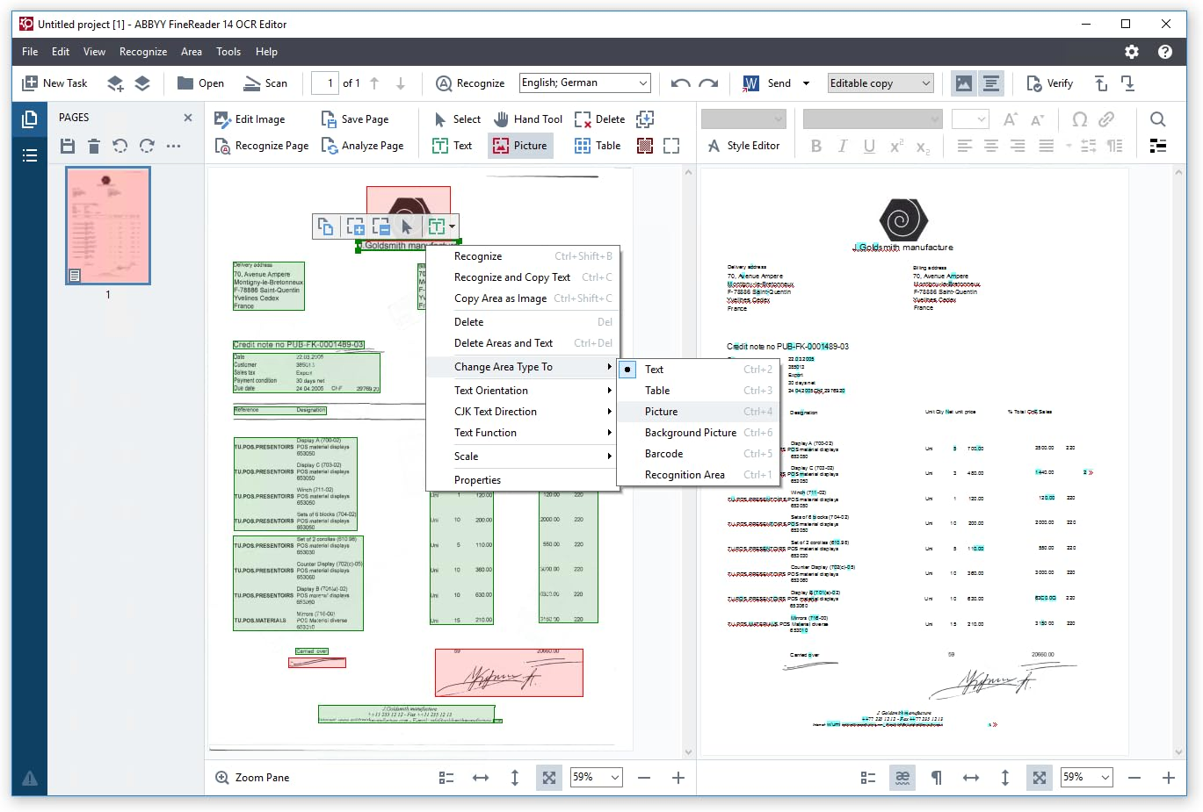
Task: Toggle the Image pane view button
Action: (964, 83)
